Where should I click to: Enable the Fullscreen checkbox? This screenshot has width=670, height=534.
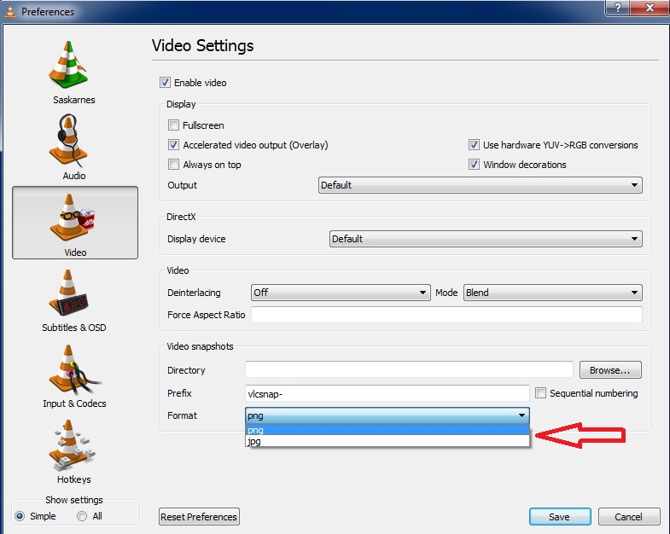(x=174, y=125)
